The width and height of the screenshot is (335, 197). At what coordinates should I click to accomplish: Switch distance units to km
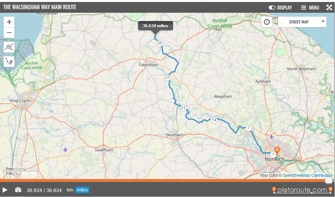point(70,190)
